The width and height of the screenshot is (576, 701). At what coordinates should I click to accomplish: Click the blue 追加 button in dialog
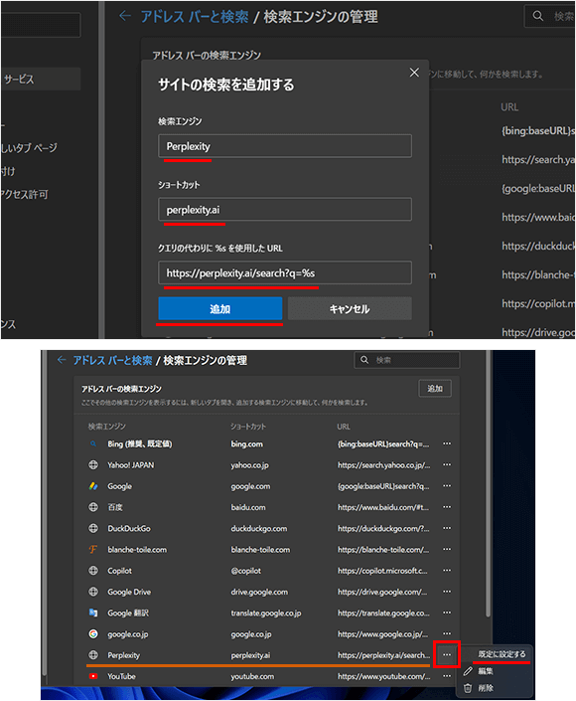(220, 308)
